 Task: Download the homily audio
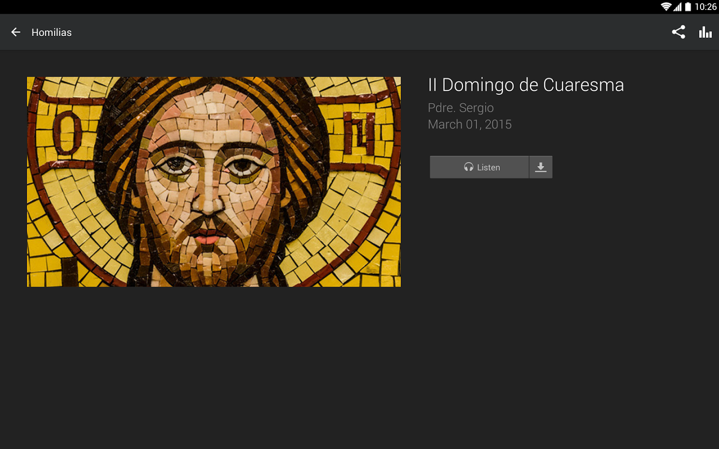(541, 167)
